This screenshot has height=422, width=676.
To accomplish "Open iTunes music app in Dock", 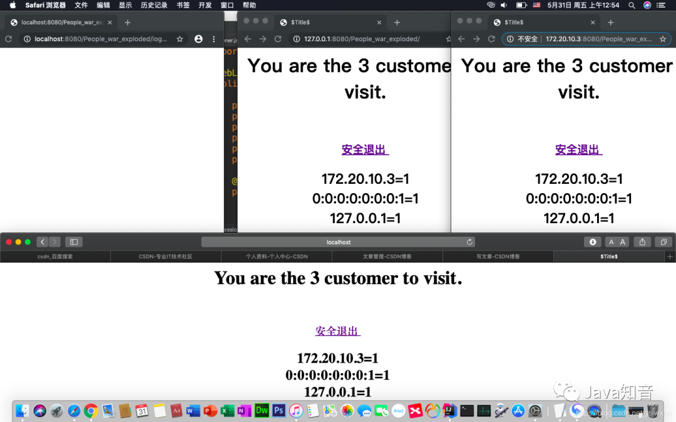I will click(295, 411).
